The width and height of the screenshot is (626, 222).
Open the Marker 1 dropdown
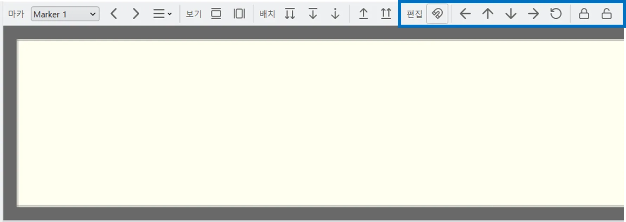(65, 14)
